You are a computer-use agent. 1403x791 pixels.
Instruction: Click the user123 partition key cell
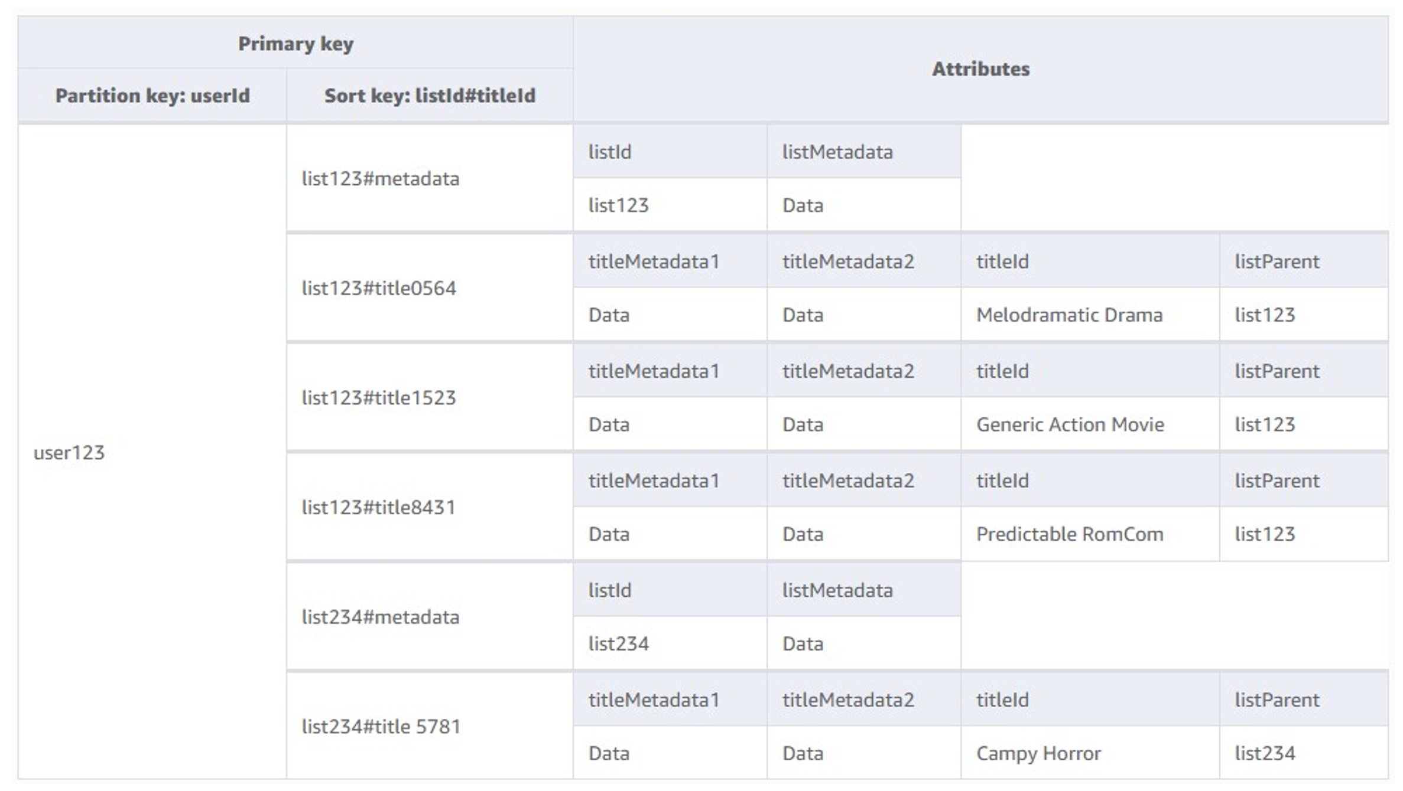pyautogui.click(x=69, y=453)
